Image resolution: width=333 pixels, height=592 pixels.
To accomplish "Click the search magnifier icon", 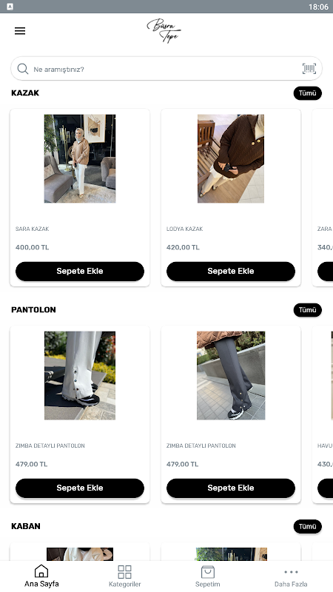I will (23, 69).
